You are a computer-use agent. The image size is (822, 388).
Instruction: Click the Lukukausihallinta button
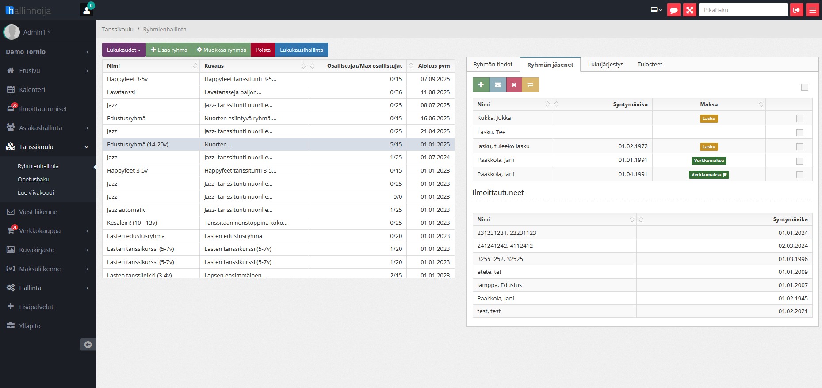[301, 50]
